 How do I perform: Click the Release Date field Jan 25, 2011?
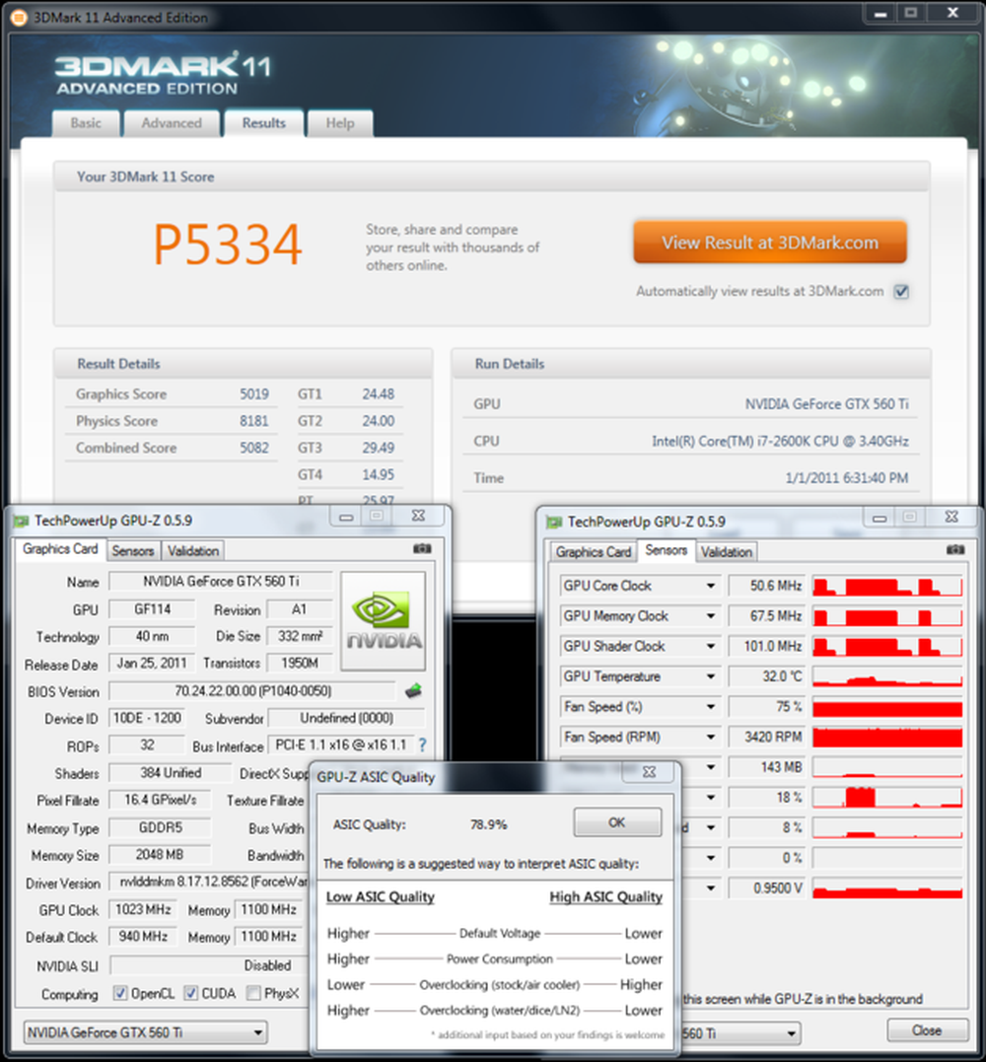tap(152, 663)
